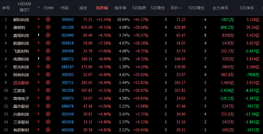
Task: Open 3-minute chart icon for 有研新材
Action: coord(48,130)
